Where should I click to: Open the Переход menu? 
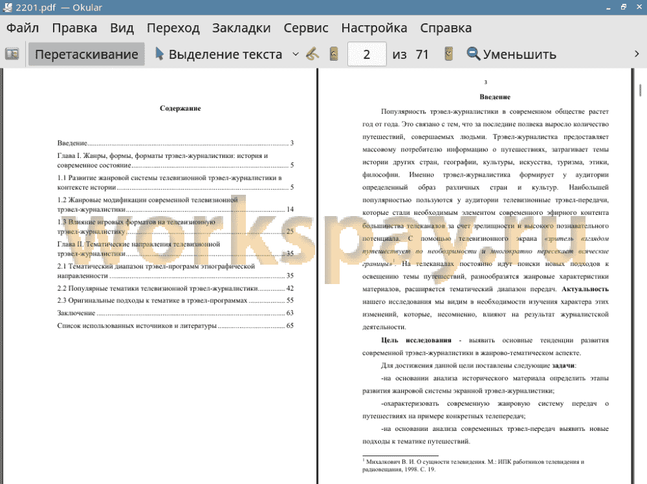173,28
